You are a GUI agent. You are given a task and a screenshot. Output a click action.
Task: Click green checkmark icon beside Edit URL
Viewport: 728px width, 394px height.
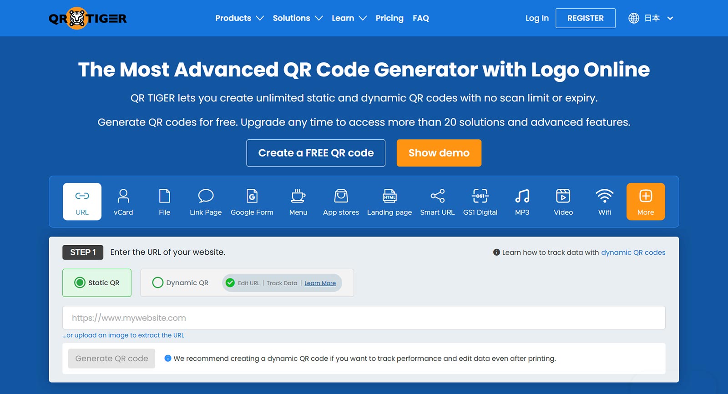tap(230, 283)
